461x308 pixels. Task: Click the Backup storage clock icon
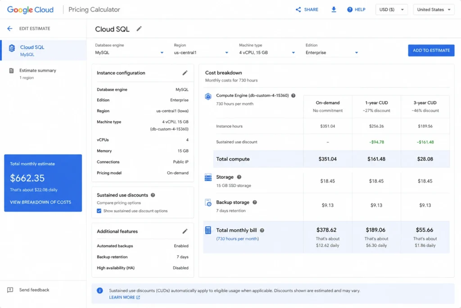pyautogui.click(x=208, y=202)
